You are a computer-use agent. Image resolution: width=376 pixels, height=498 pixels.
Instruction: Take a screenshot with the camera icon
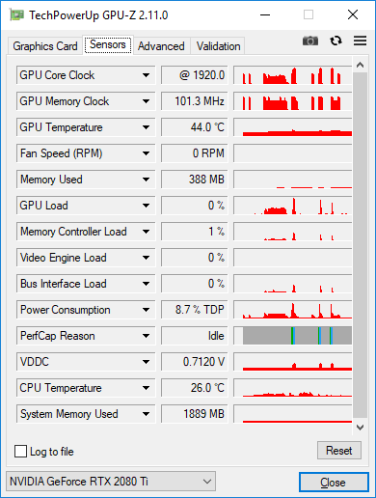tap(310, 41)
